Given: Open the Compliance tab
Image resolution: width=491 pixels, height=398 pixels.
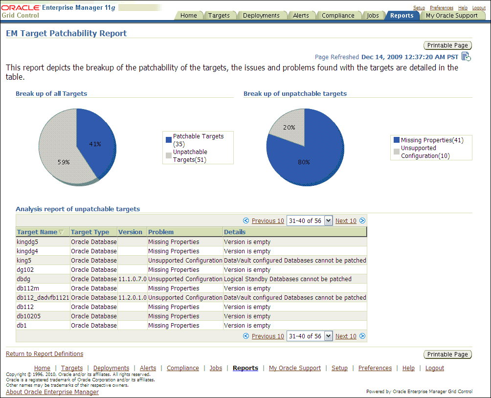Looking at the screenshot, I should pyautogui.click(x=338, y=15).
